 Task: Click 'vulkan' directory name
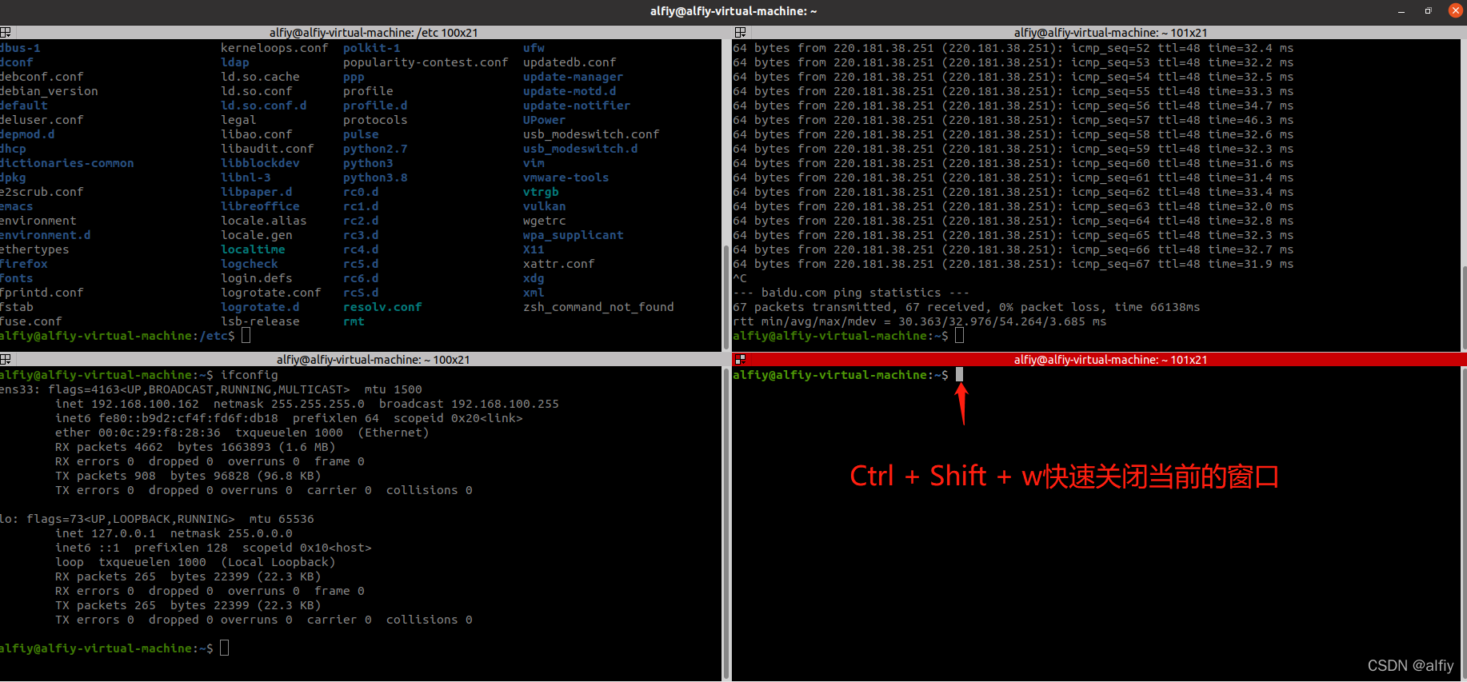[544, 206]
